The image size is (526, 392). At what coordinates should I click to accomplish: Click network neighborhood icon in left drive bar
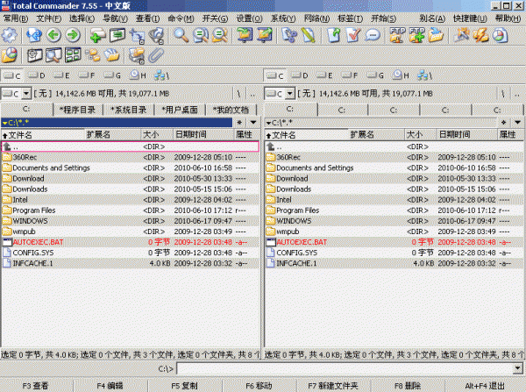(x=161, y=75)
